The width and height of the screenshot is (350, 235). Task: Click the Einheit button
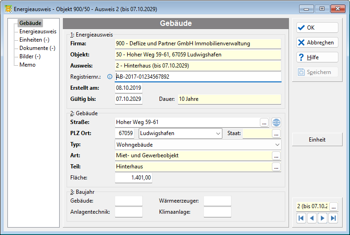click(317, 140)
